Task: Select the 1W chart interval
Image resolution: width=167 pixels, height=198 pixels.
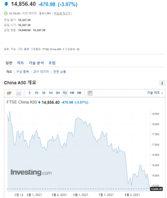Action: pos(72,93)
